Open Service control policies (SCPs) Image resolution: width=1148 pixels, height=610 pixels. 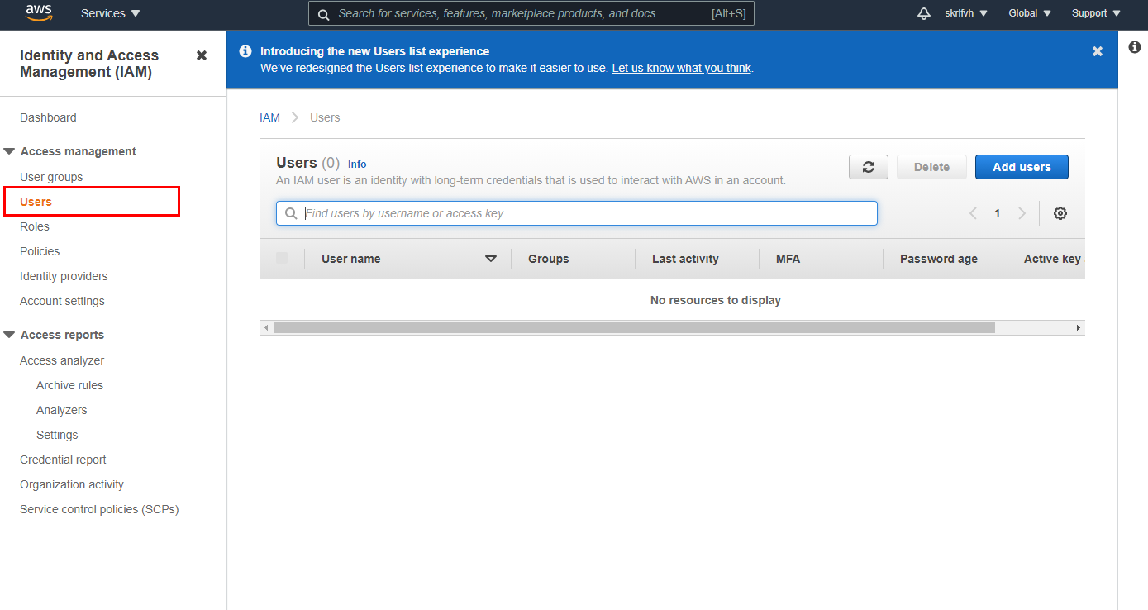99,509
